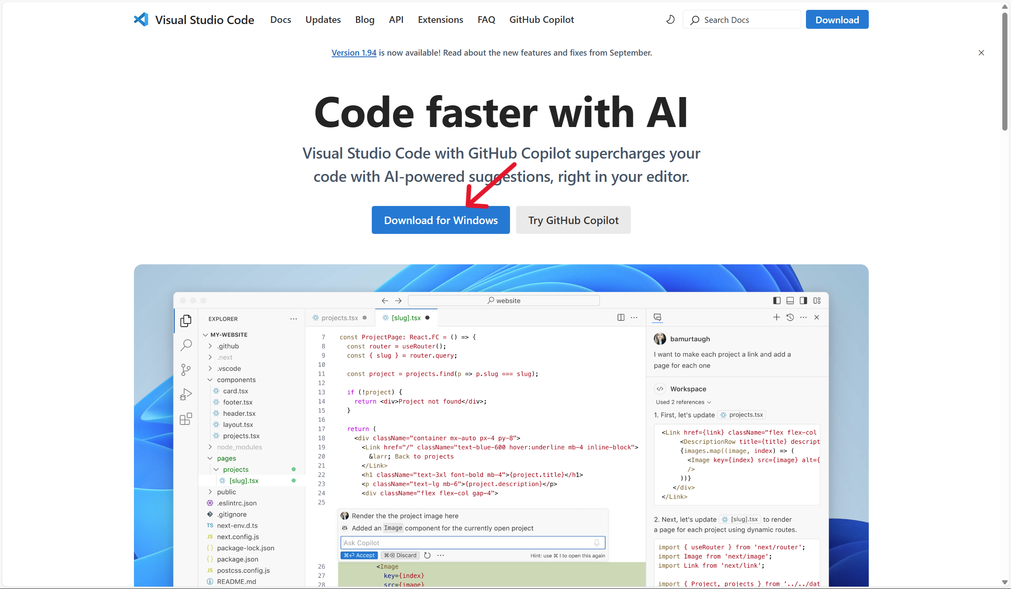
Task: Click the Search Docs input field
Action: (x=742, y=20)
